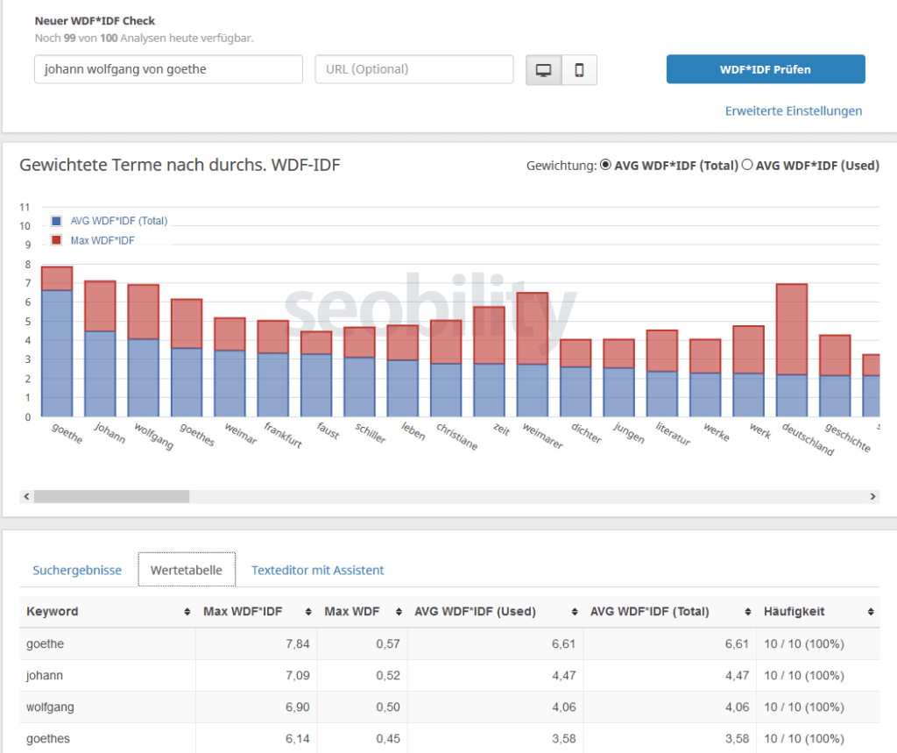Click value 6,90 in wolfgang row
Screen dimensions: 897x753
pos(298,707)
